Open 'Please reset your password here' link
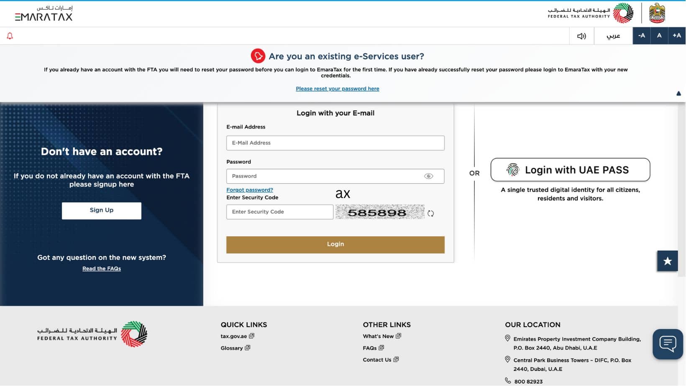 tap(337, 89)
